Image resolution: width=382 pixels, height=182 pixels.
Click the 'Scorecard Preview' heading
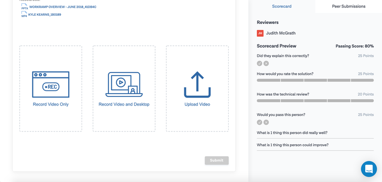click(x=276, y=46)
